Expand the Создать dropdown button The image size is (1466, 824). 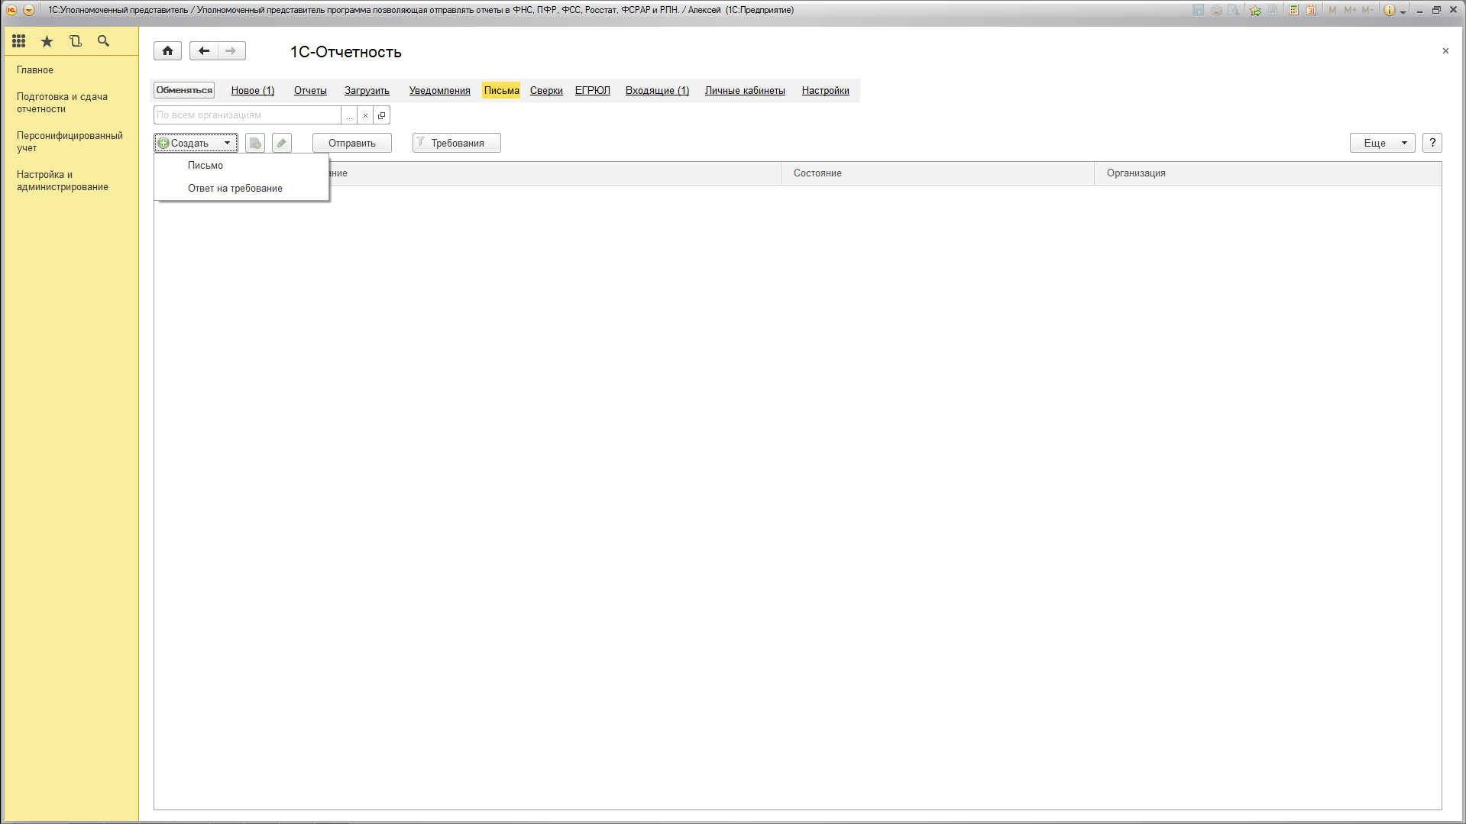click(x=196, y=144)
